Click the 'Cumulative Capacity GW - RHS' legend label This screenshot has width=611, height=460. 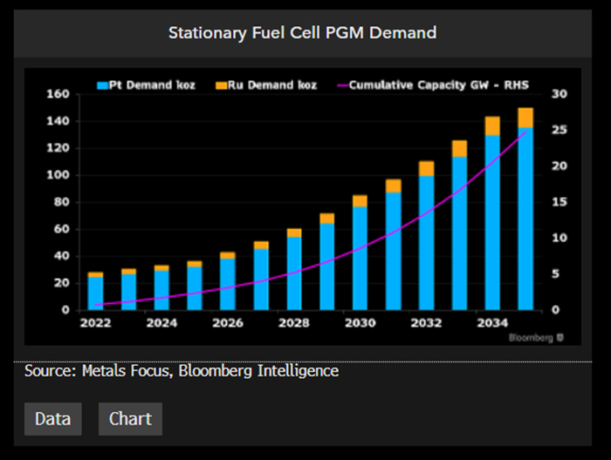(x=439, y=85)
